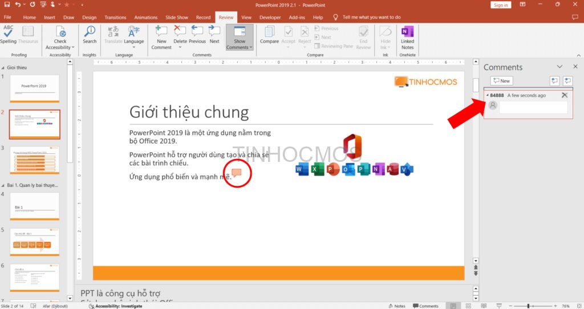Viewport: 584px width, 309px height.
Task: Switch to the View tab
Action: click(246, 17)
